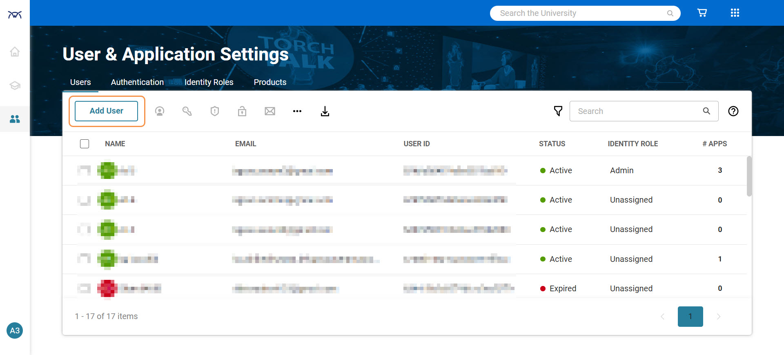The width and height of the screenshot is (784, 355).
Task: Click the user profile icon in toolbar
Action: (x=160, y=111)
